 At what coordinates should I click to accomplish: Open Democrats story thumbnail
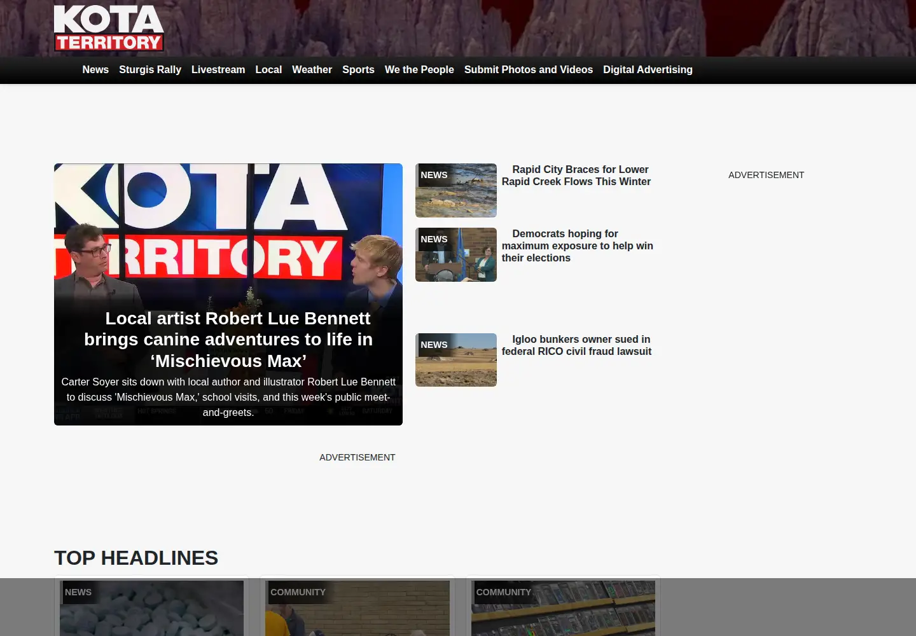456,254
